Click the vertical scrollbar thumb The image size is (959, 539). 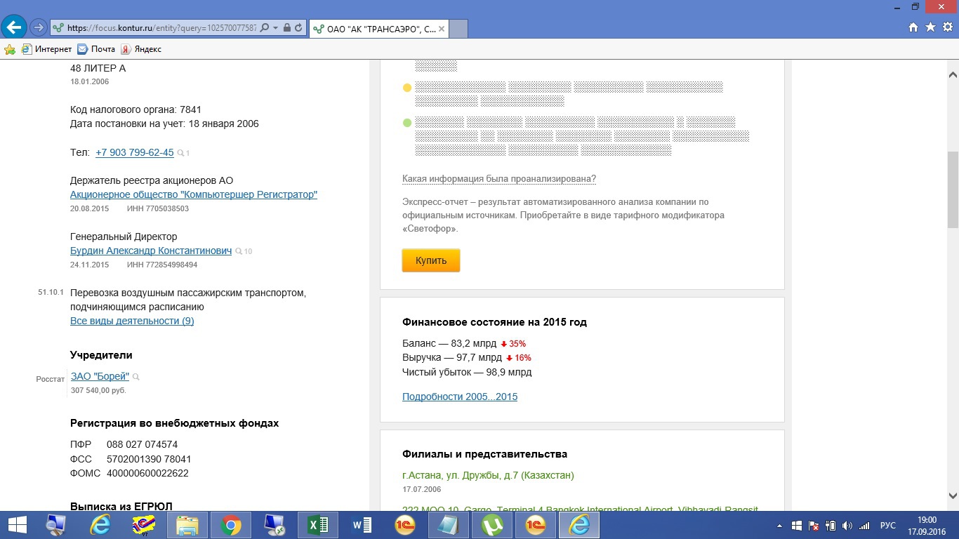point(953,189)
